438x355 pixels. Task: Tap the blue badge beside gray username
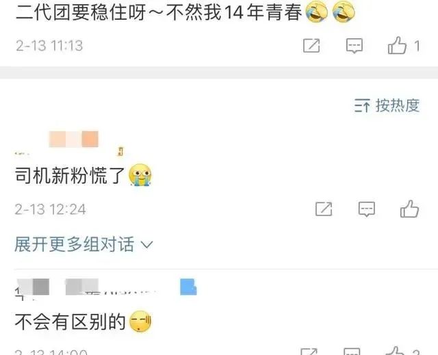coord(188,287)
